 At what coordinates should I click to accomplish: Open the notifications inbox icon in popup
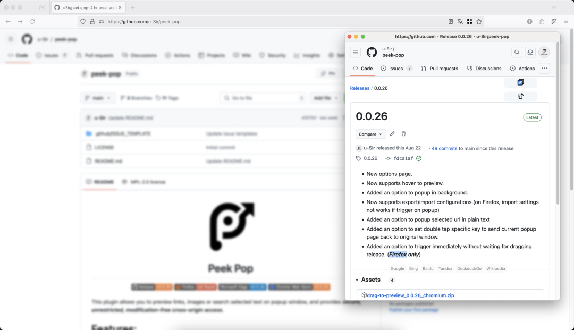530,52
